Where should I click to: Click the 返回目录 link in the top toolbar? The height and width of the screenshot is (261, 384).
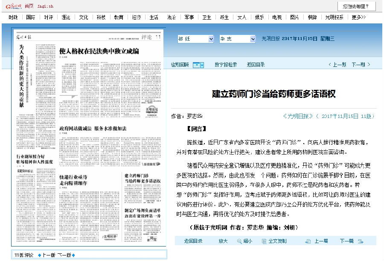pyautogui.click(x=256, y=65)
